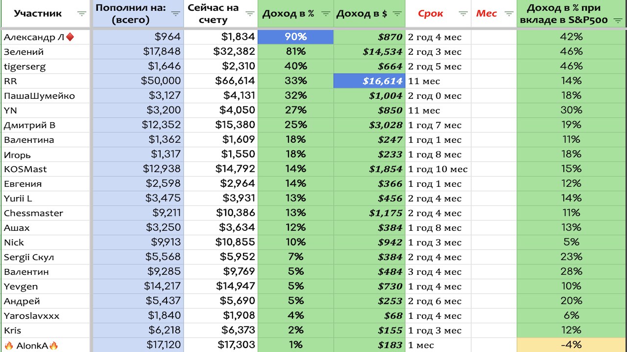The height and width of the screenshot is (352, 627).
Task: Select the blue $16,614 highlighted cell
Action: click(369, 81)
